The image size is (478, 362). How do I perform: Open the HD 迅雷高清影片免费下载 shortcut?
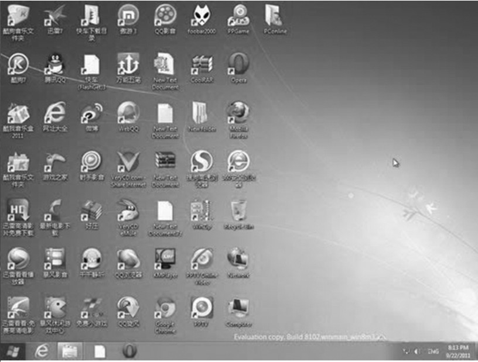(18, 218)
